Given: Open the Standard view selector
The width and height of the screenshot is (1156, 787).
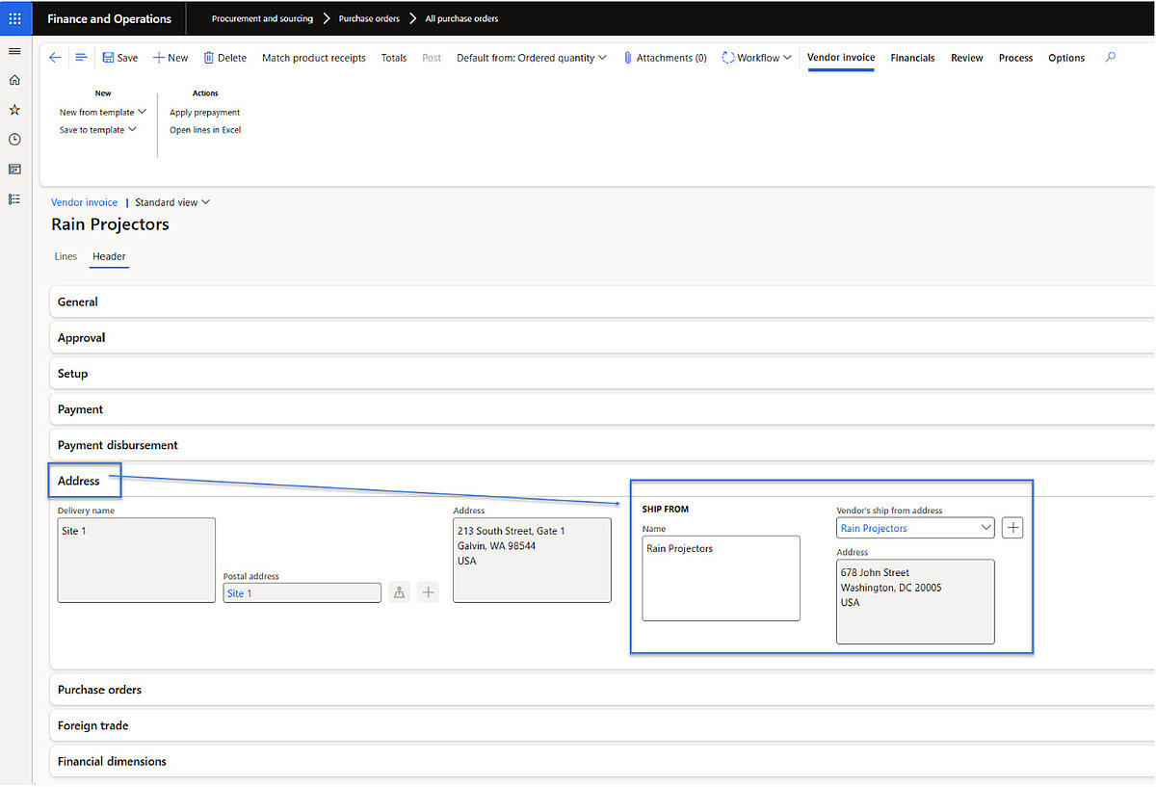Looking at the screenshot, I should point(172,202).
